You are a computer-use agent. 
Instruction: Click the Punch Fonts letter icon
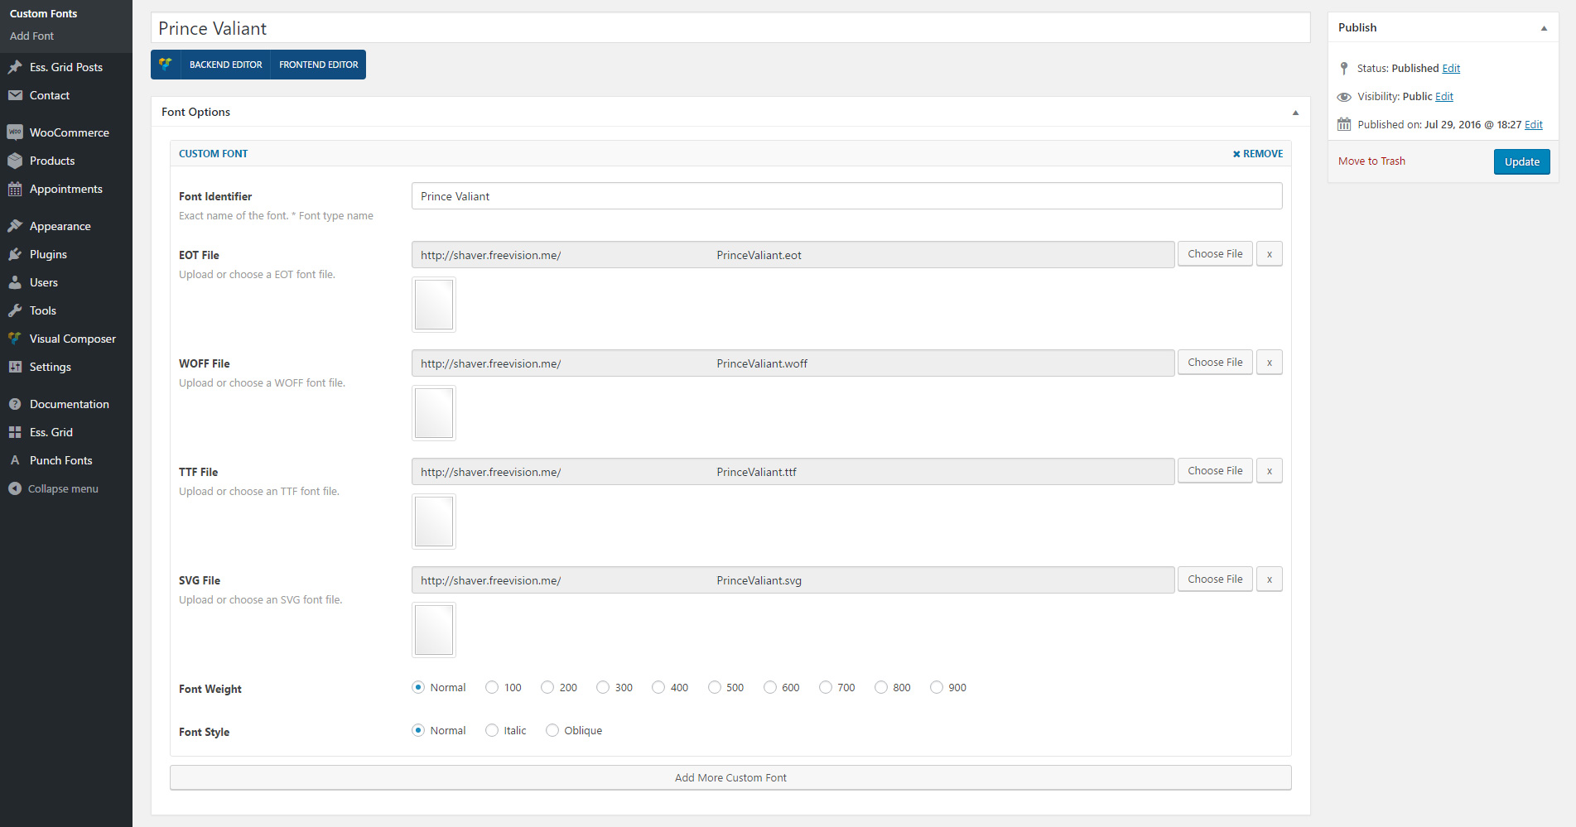tap(15, 460)
